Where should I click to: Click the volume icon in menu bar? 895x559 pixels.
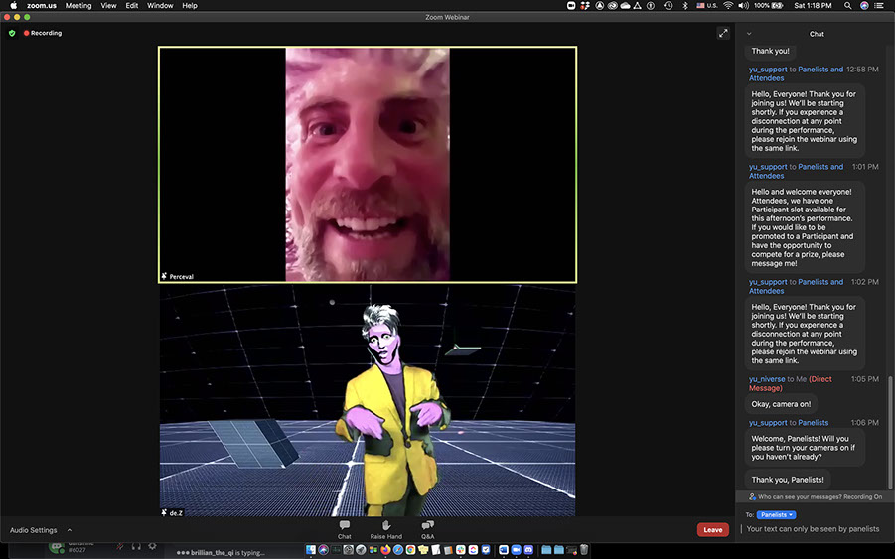pos(745,6)
